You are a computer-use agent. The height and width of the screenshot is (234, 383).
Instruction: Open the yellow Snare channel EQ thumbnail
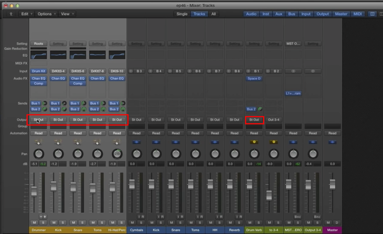tap(78, 55)
